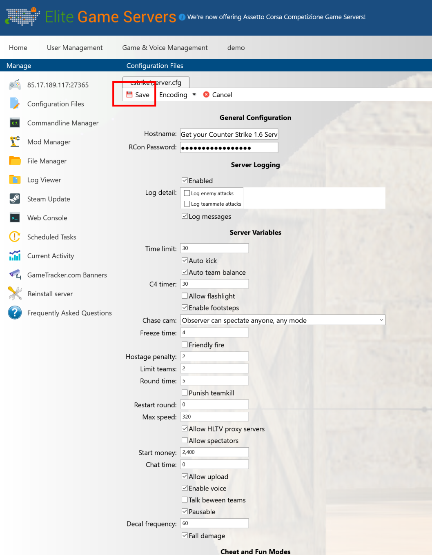The height and width of the screenshot is (555, 432).
Task: Toggle Enable footsteps checkbox
Action: pyautogui.click(x=185, y=308)
